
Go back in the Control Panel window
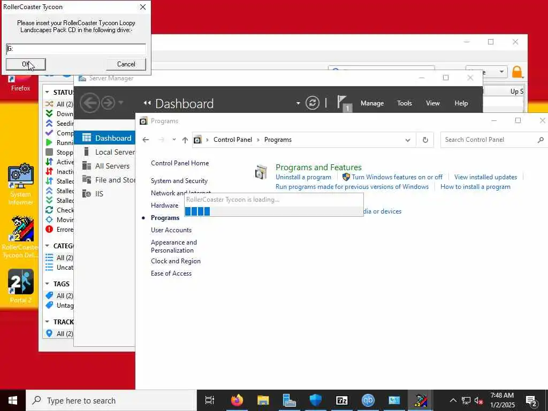(x=146, y=140)
